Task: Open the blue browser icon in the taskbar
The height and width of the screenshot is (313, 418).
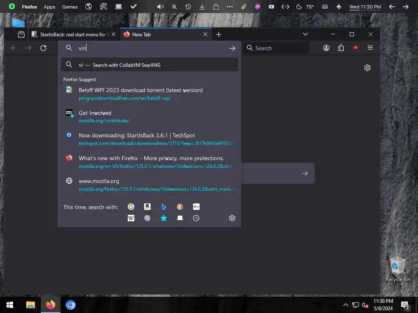Action: click(71, 305)
